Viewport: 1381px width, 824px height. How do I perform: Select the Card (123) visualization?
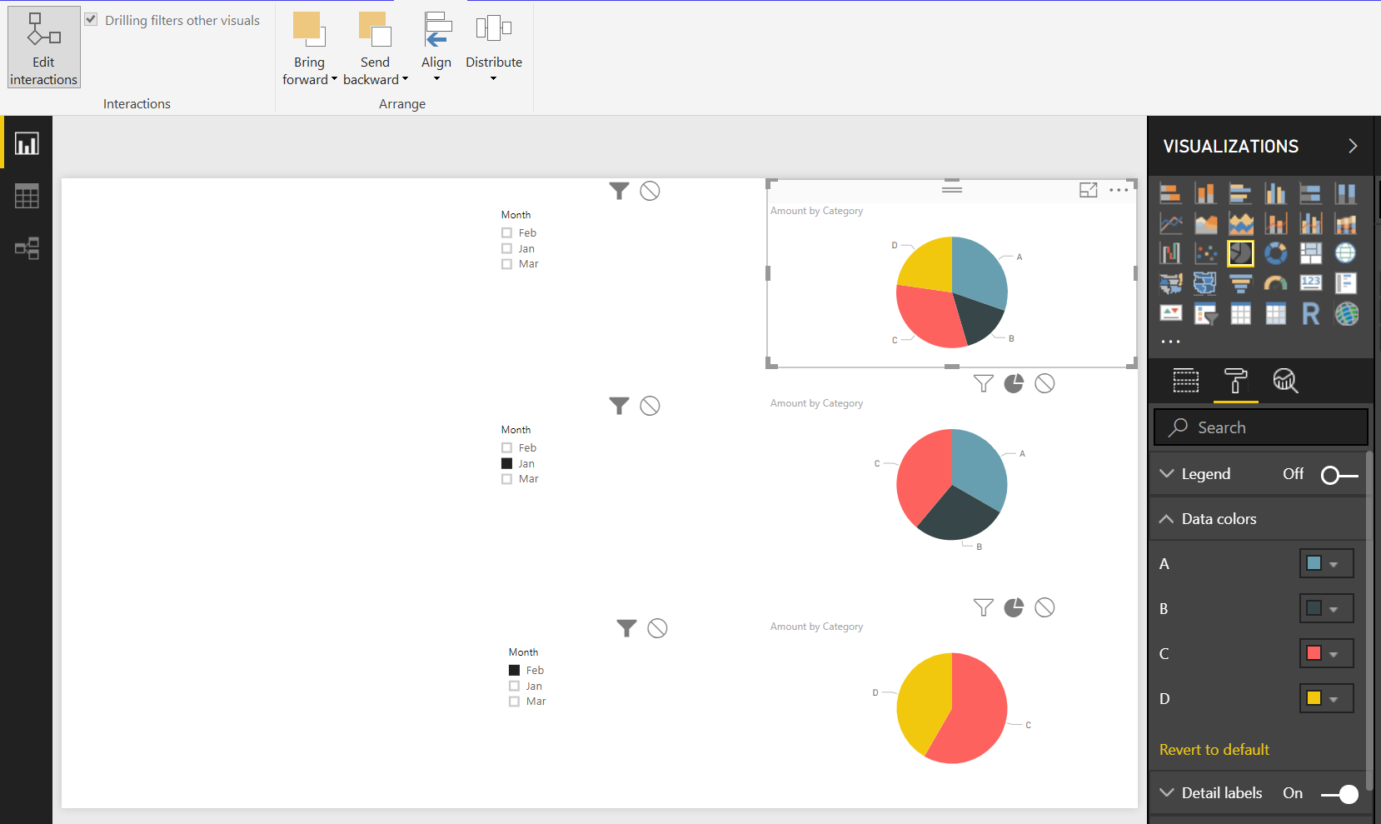(1310, 283)
